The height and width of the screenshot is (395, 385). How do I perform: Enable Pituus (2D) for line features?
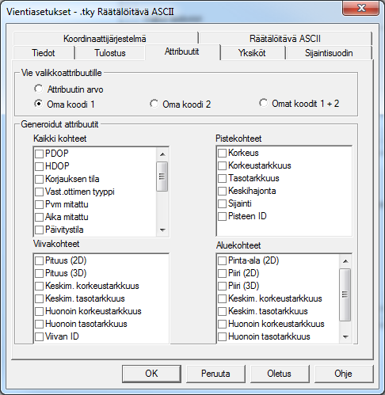pos(39,260)
